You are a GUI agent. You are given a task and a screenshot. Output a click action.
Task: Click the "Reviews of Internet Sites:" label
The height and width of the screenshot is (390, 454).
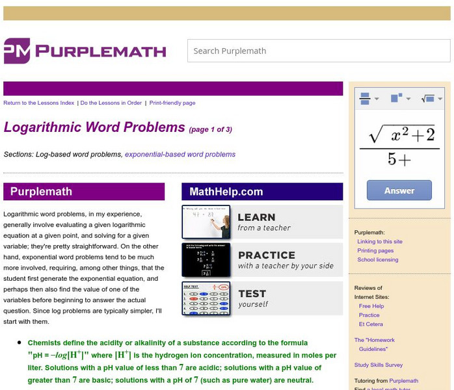[371, 292]
